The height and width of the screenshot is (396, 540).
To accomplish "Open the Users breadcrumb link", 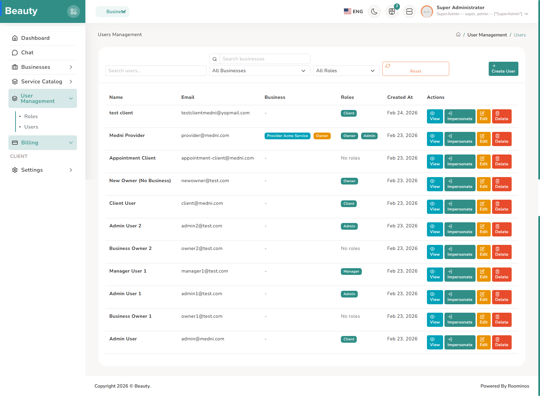I will pyautogui.click(x=520, y=34).
